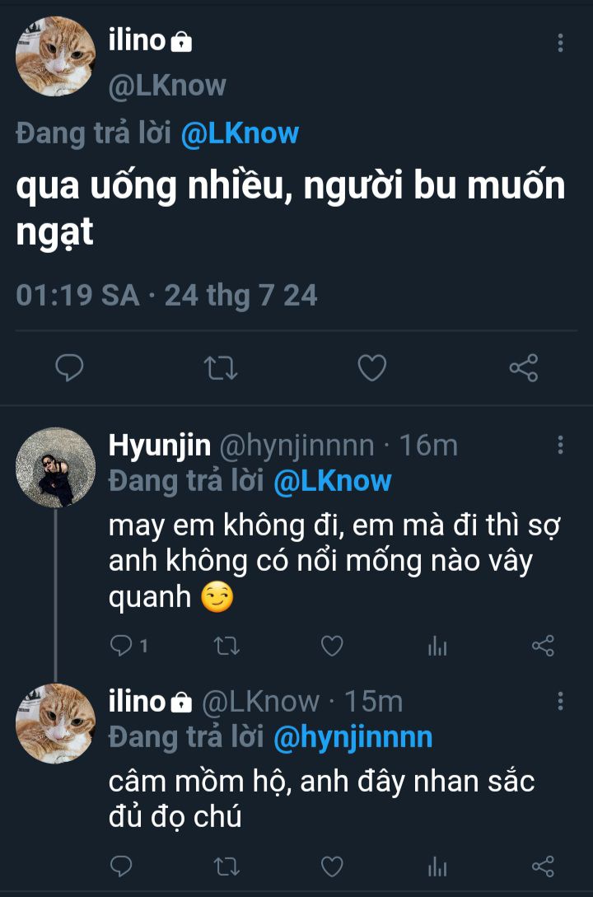Open more options on Hyunjin's reply
This screenshot has height=897, width=593.
click(x=561, y=446)
